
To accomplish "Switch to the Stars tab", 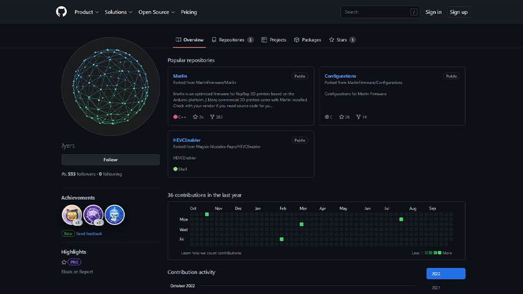I will coord(342,40).
